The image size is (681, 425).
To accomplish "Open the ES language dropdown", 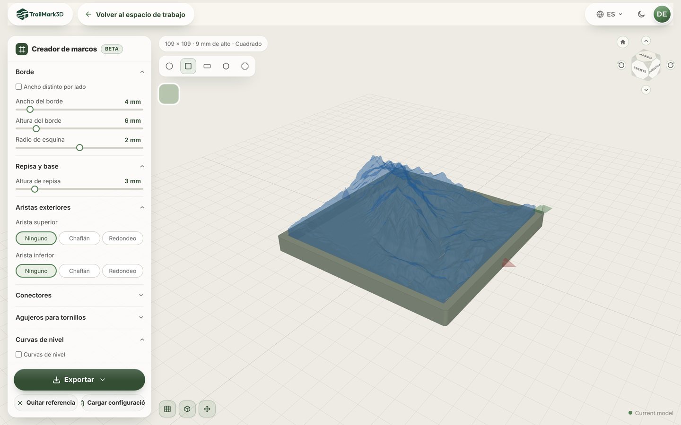I will (610, 14).
